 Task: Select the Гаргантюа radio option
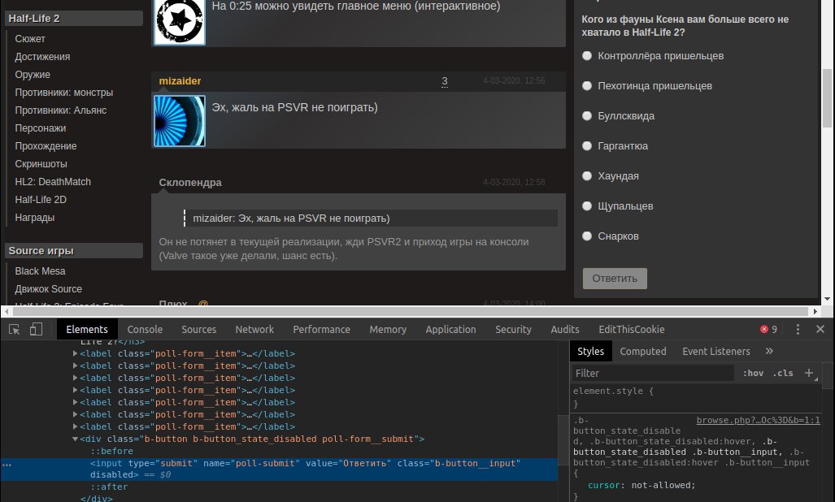pos(587,145)
